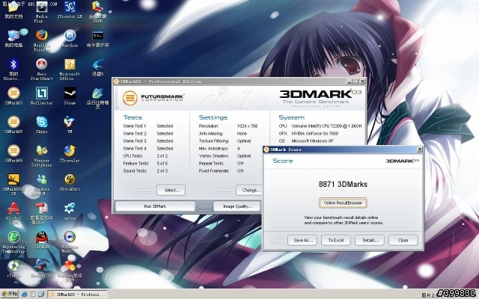This screenshot has width=479, height=299.
Task: Open Image Quality... in 3DMark03 window
Action: coord(237,206)
